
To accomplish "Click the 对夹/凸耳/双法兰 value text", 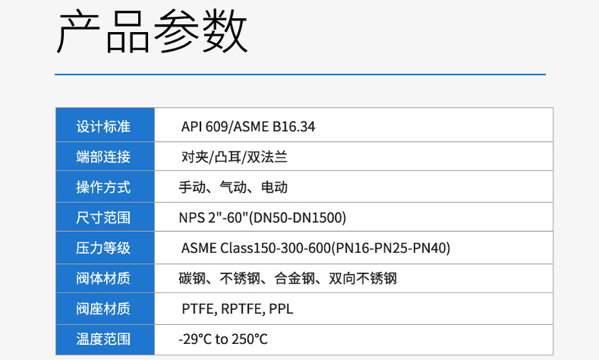I will point(233,157).
